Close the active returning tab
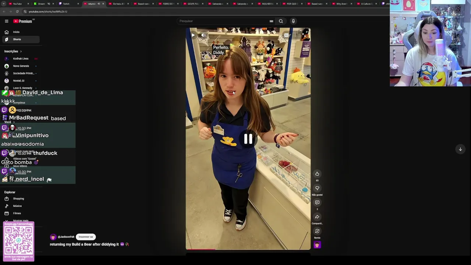Image resolution: width=471 pixels, height=265 pixels. (103, 4)
